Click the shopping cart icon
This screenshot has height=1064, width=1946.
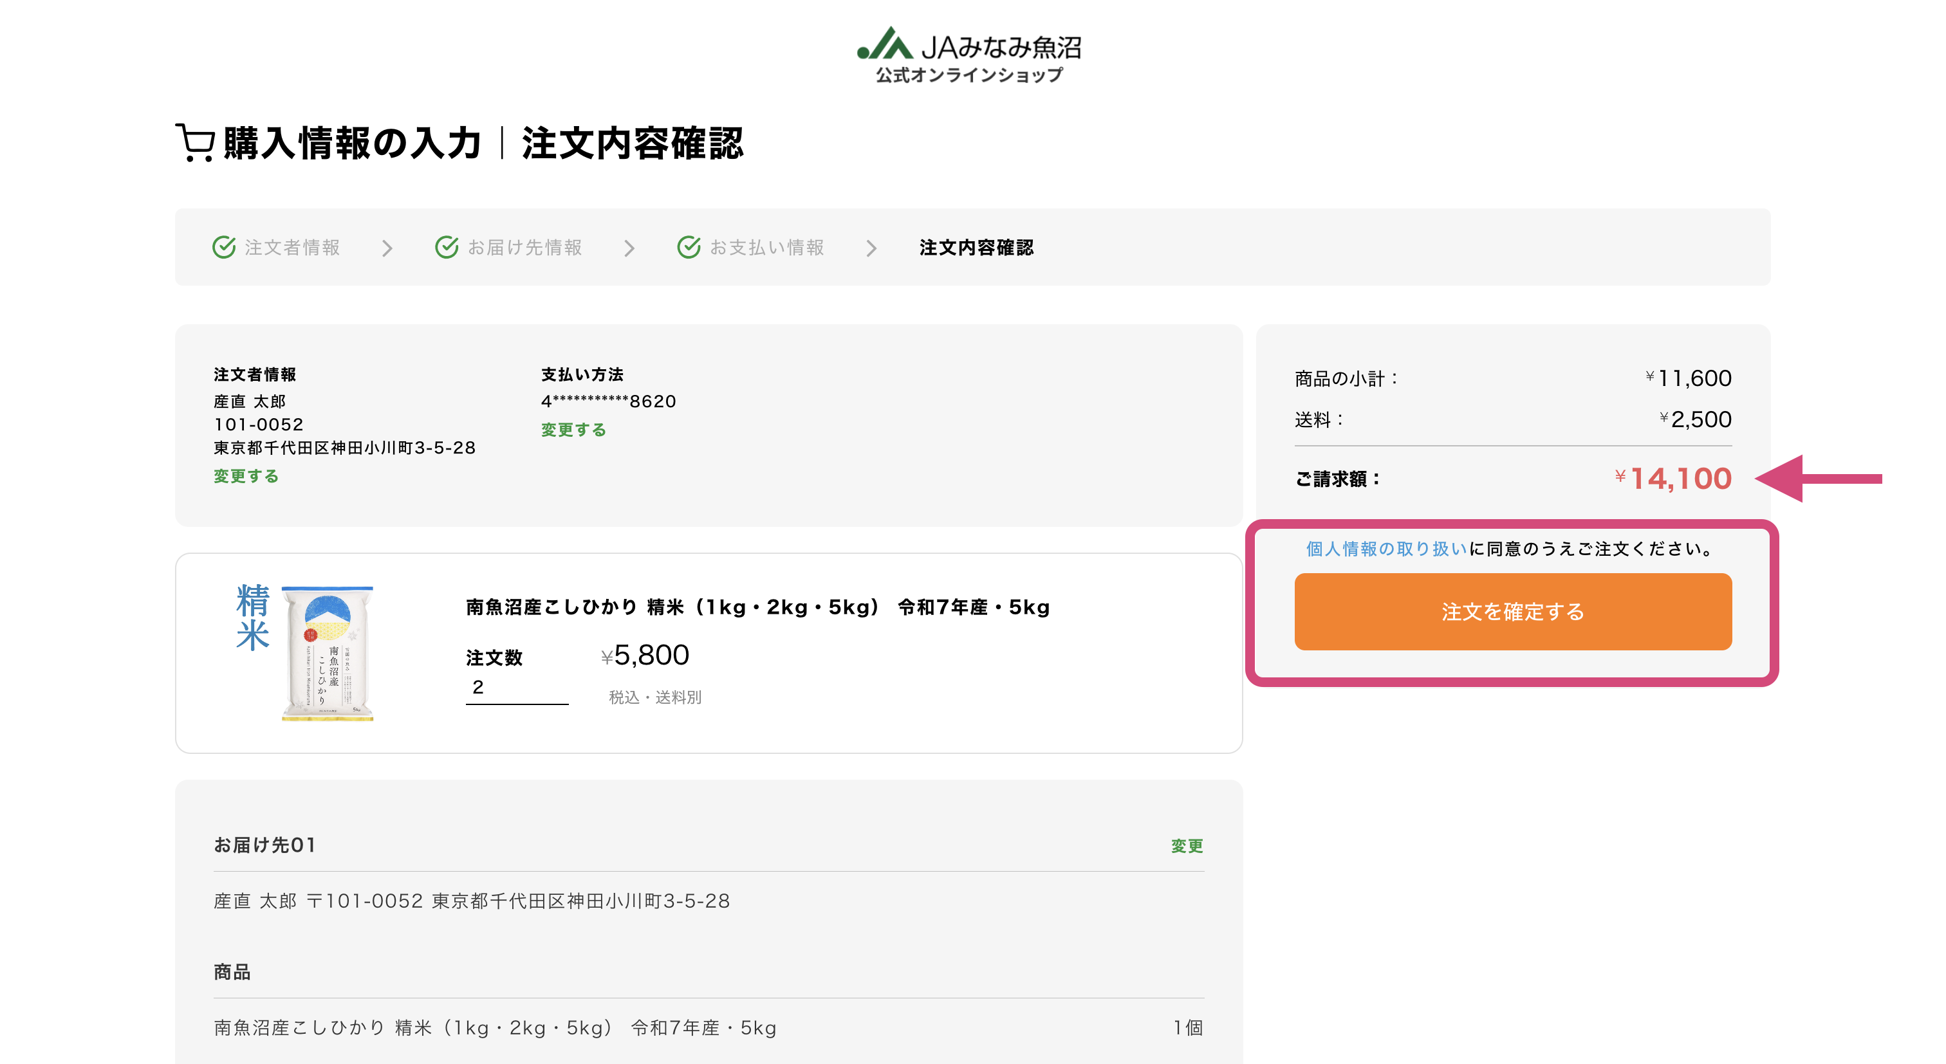195,143
